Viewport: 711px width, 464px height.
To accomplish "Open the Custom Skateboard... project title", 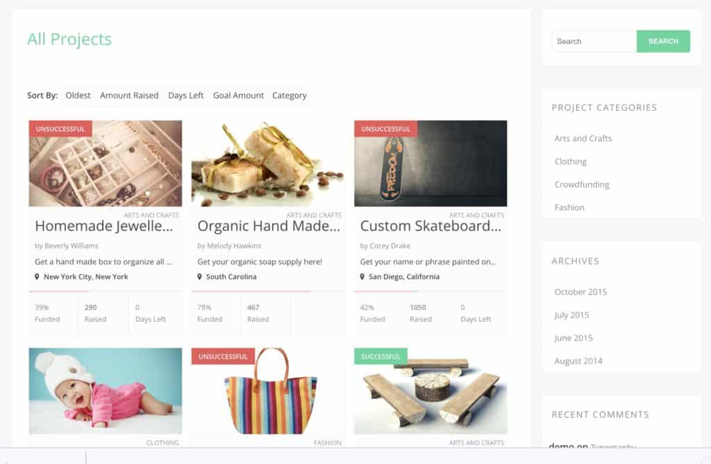I will [x=430, y=225].
